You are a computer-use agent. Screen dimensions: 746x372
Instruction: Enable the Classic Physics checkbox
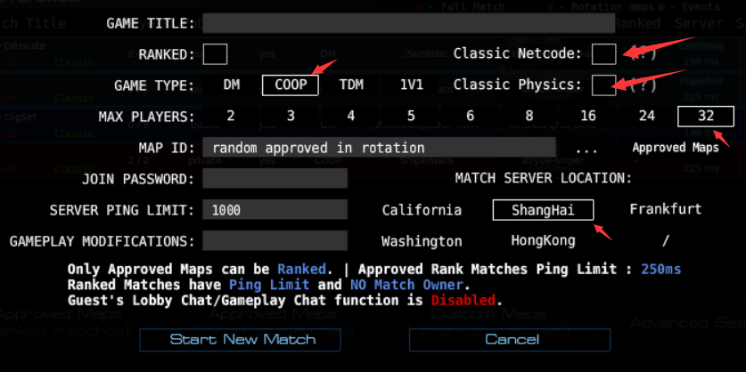coord(603,85)
